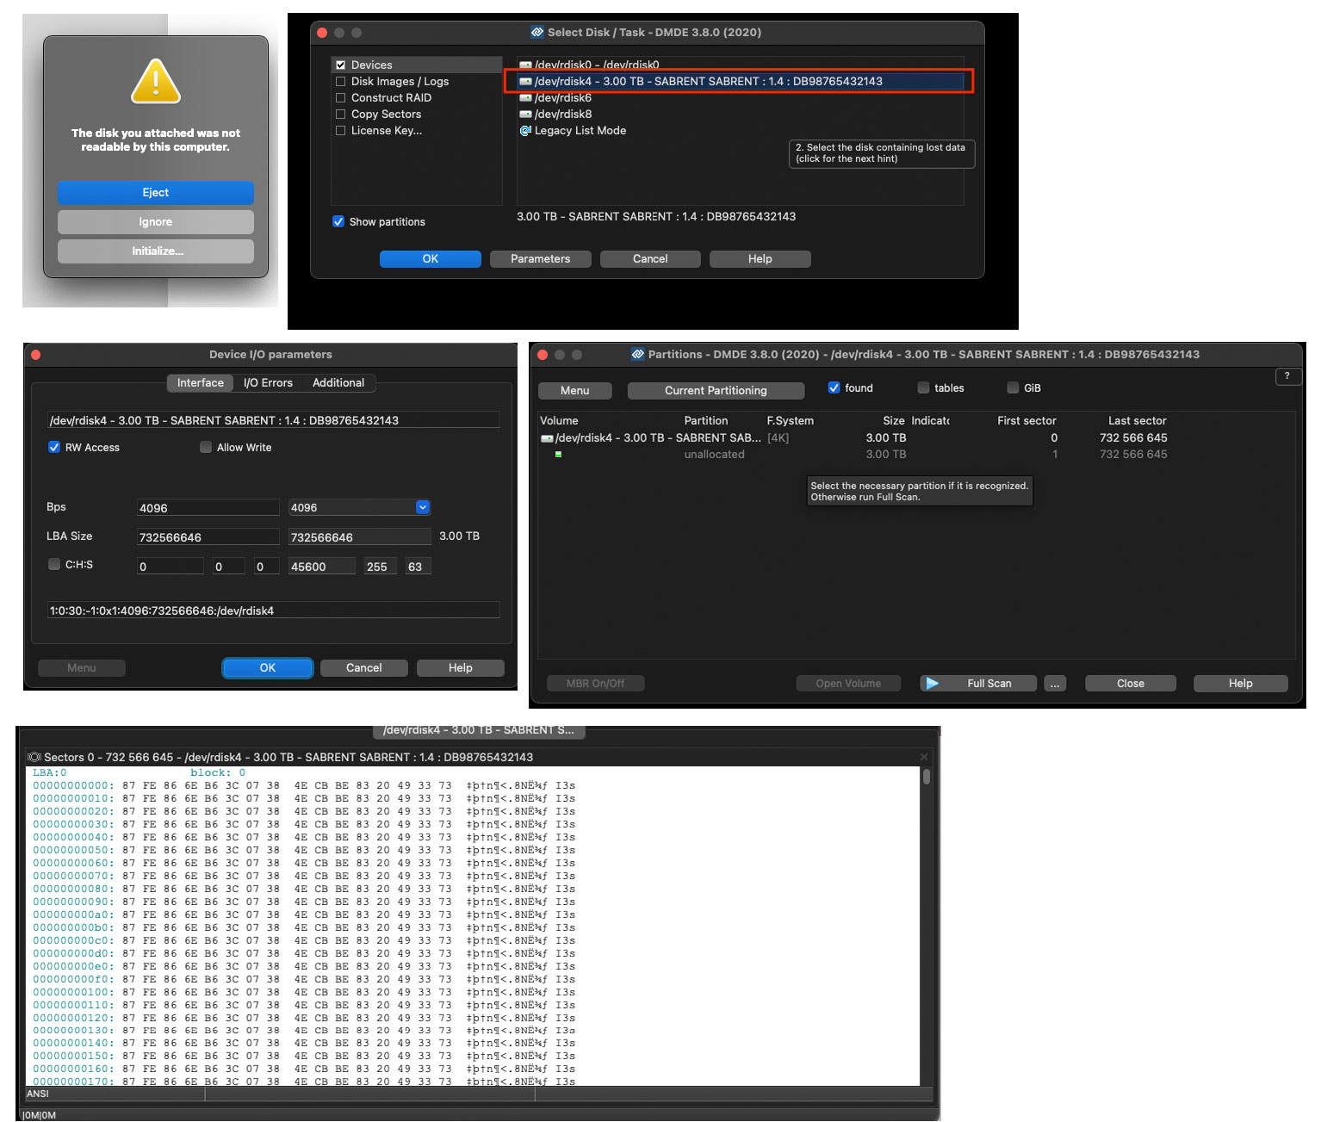The image size is (1327, 1122).
Task: Open the Partitions Menu button
Action: (574, 391)
